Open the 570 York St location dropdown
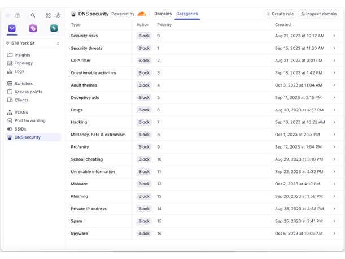Screen dimensions: 345x259 tap(33, 43)
